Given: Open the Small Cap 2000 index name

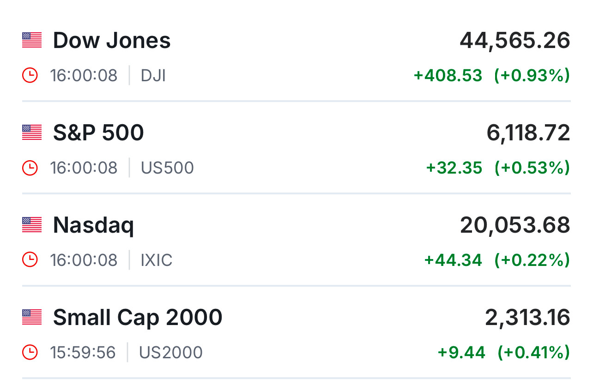Looking at the screenshot, I should (138, 318).
